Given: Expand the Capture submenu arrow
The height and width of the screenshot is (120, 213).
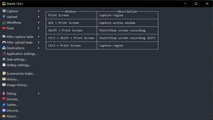Looking at the screenshot, I should pyautogui.click(x=39, y=11).
